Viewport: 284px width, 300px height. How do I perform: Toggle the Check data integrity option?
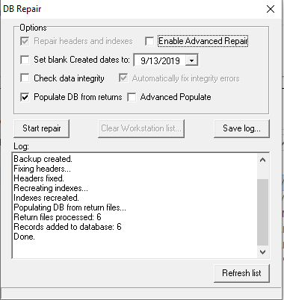[25, 78]
